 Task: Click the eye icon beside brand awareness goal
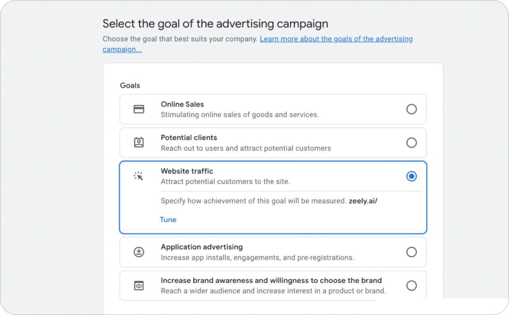click(138, 285)
